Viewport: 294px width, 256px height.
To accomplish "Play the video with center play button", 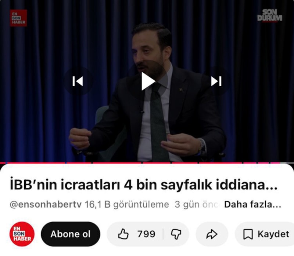I will coord(147,81).
